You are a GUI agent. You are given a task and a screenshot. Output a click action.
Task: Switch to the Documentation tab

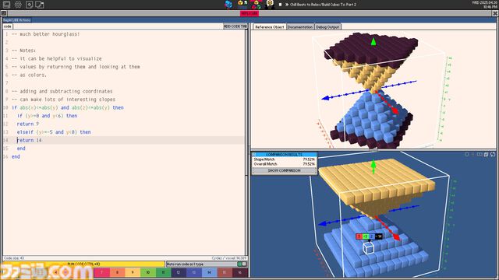click(299, 27)
